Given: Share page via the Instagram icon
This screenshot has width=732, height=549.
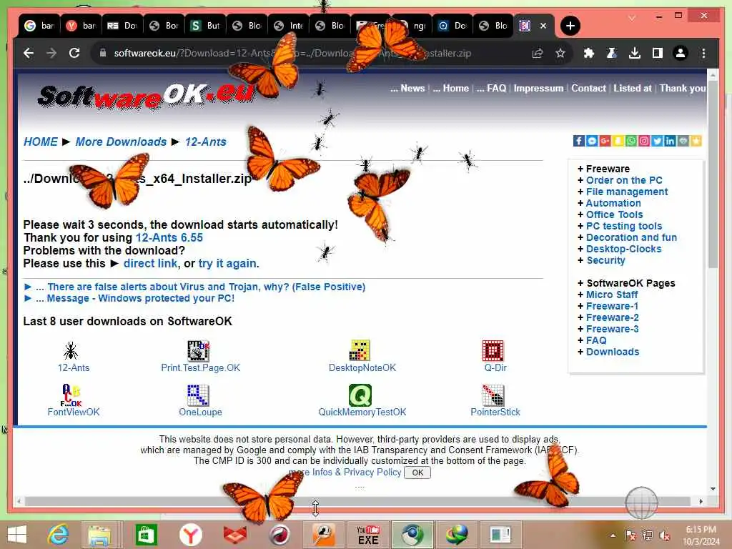Looking at the screenshot, I should [x=644, y=141].
